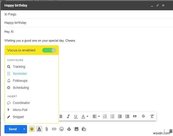Open more options three-dot menu
This screenshot has height=136, width=173.
164,131
